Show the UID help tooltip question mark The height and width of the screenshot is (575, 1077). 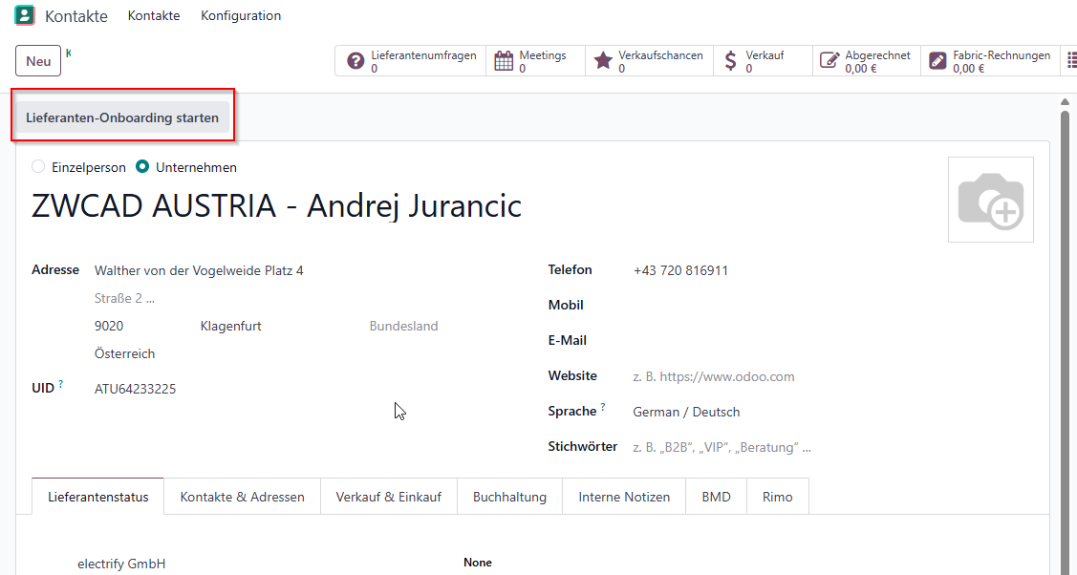pos(60,384)
